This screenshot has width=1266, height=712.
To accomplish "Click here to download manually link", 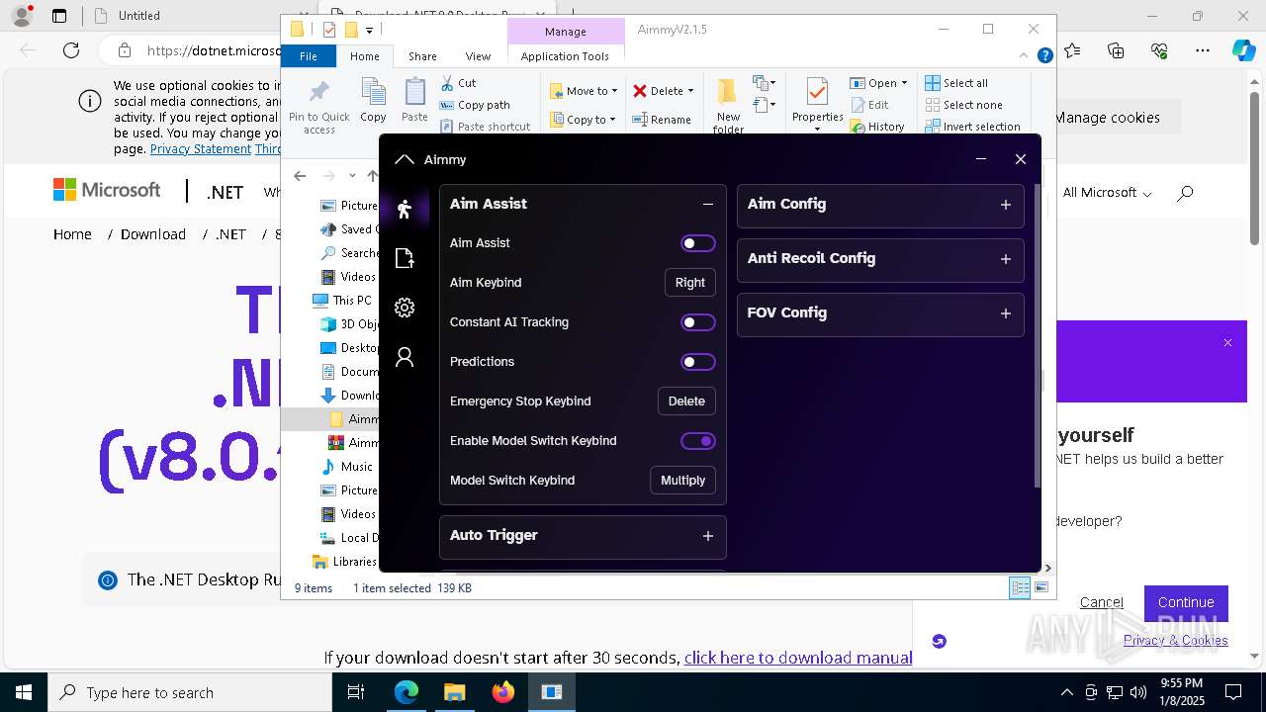I will click(x=798, y=658).
